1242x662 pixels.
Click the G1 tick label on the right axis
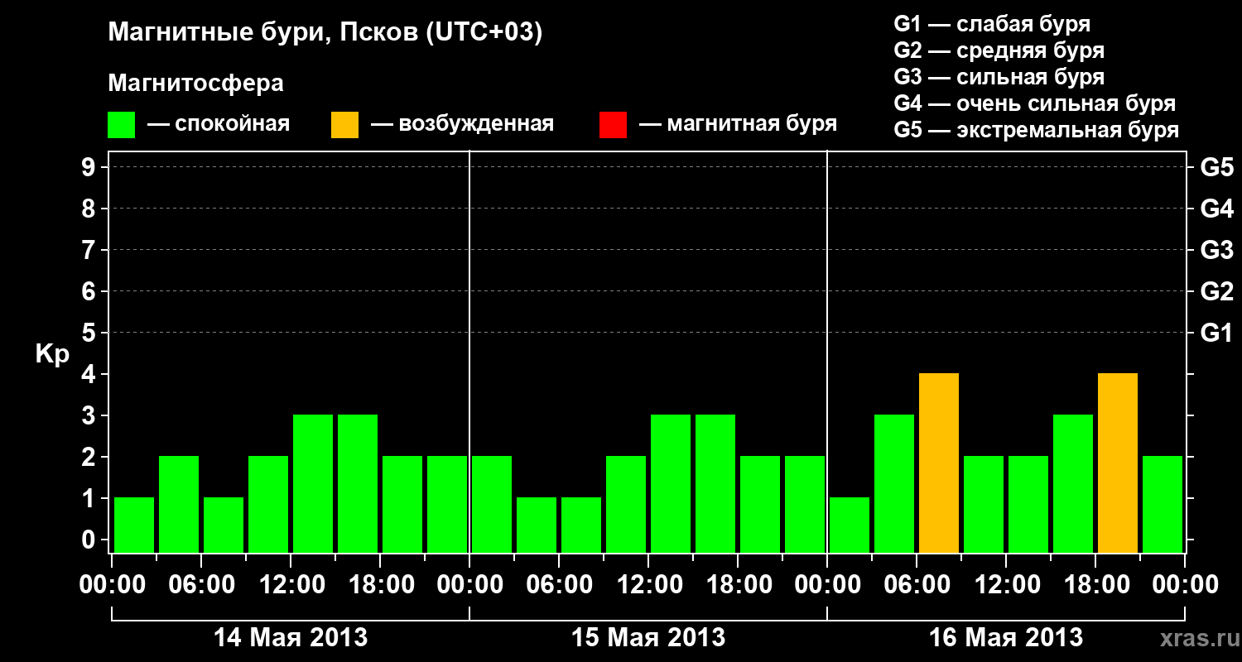[x=1216, y=333]
